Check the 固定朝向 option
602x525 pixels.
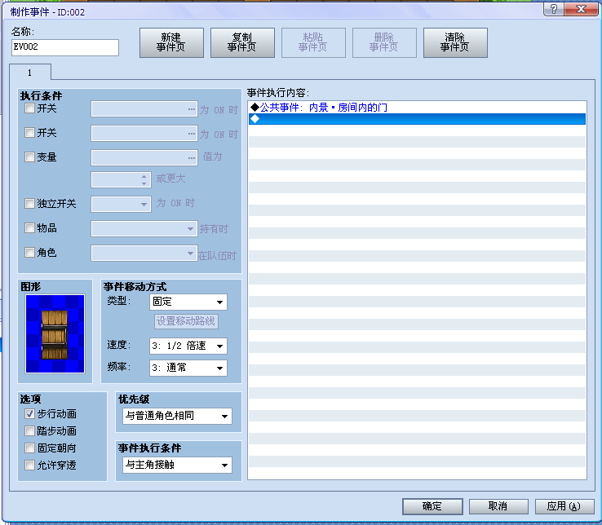[x=29, y=448]
